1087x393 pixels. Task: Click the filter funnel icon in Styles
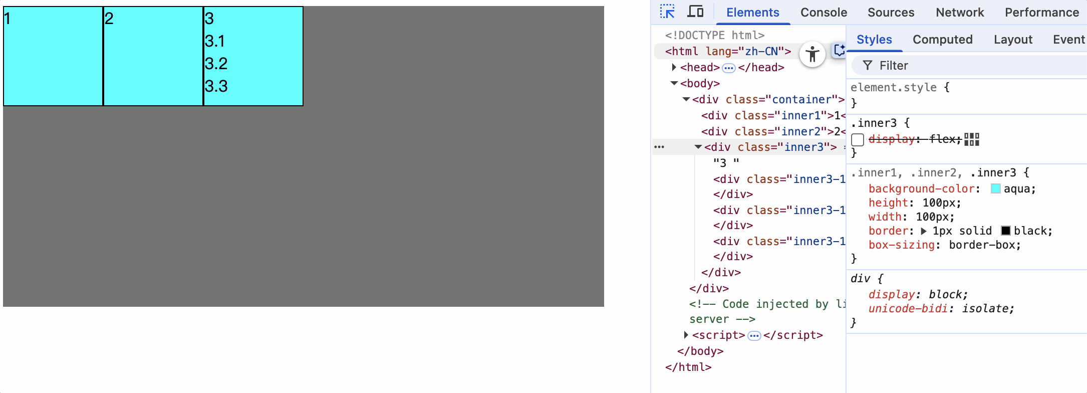tap(868, 66)
